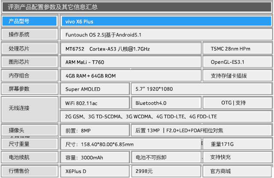Click the 前置：8MP front camera cell

coord(94,131)
